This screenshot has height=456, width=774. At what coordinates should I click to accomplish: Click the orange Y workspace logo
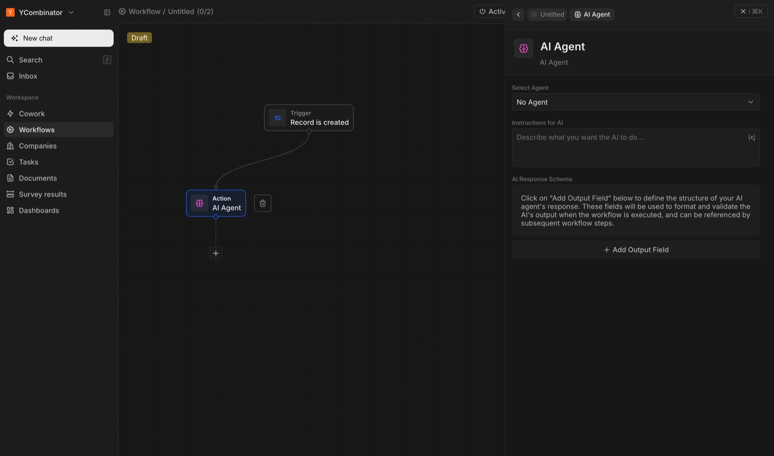pos(10,12)
